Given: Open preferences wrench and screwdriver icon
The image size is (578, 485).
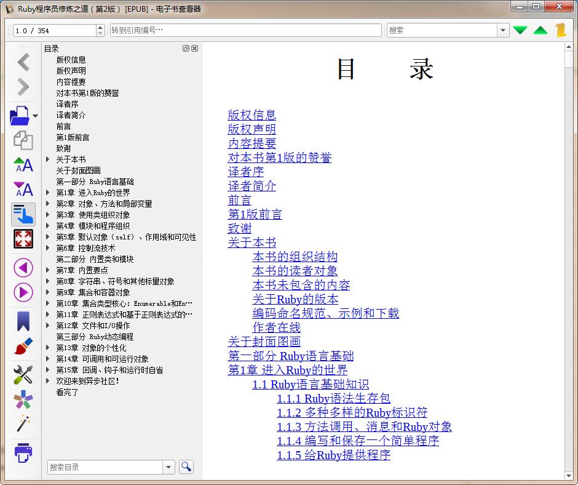Looking at the screenshot, I should 23,374.
